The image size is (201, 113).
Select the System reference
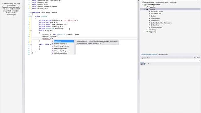tap(154, 16)
